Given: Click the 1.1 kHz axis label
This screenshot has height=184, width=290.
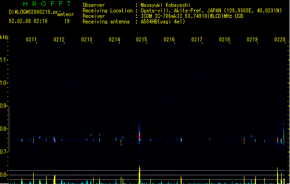Looking at the screenshot, I should [4, 60].
